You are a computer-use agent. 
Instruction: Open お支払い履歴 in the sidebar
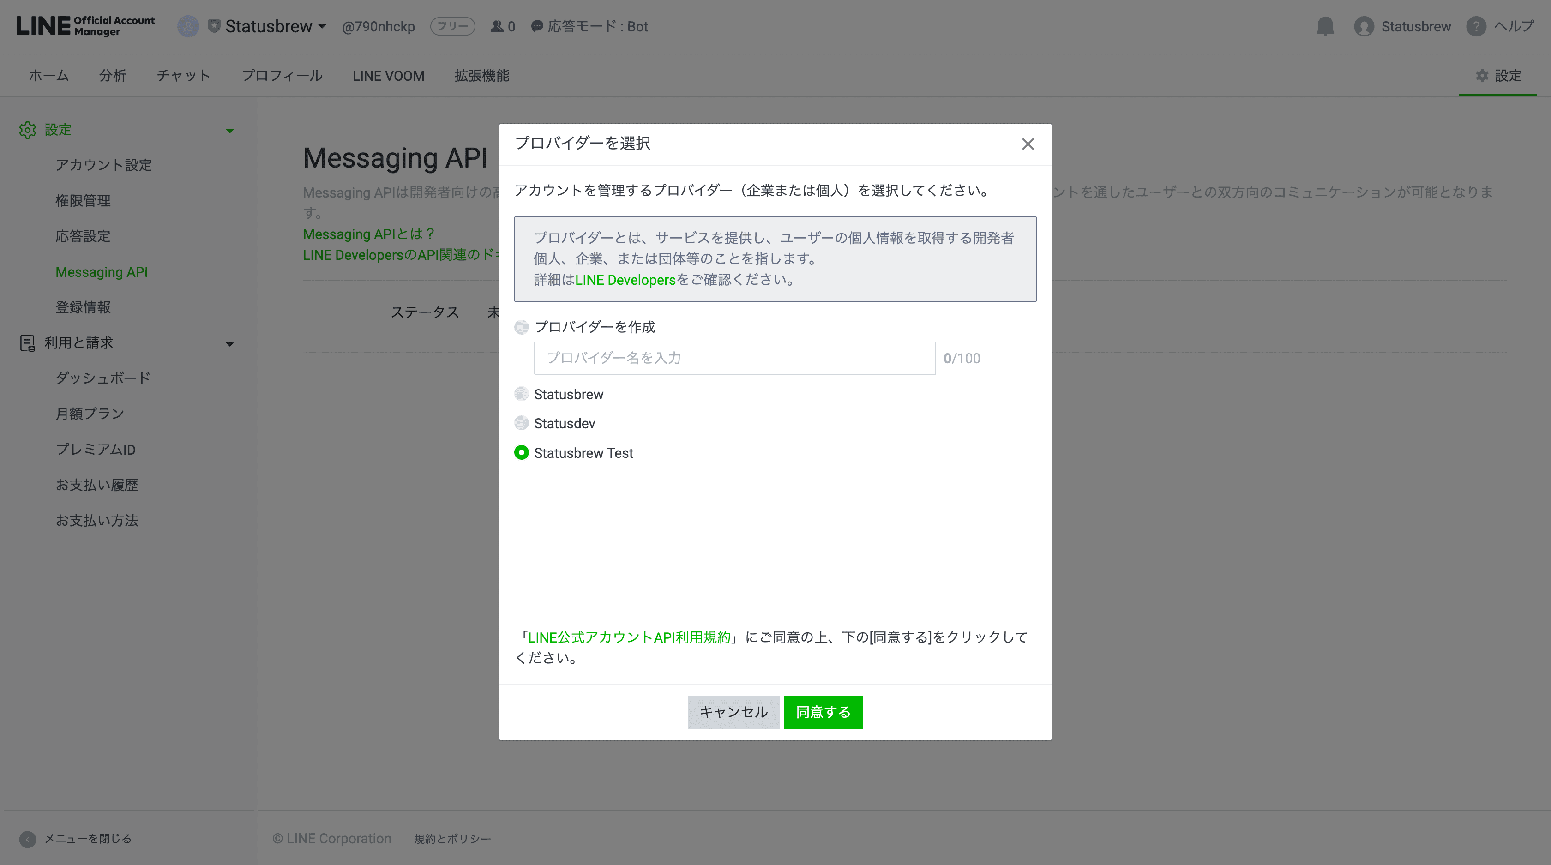[97, 485]
